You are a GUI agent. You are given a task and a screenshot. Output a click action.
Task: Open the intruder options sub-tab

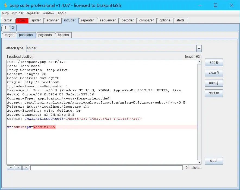click(x=63, y=35)
